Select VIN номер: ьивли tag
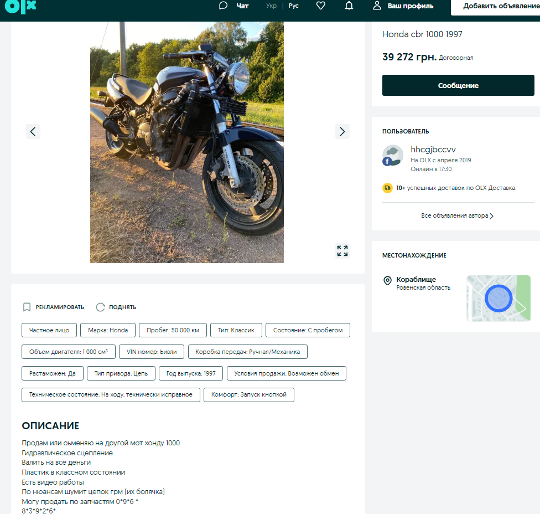 (x=152, y=352)
